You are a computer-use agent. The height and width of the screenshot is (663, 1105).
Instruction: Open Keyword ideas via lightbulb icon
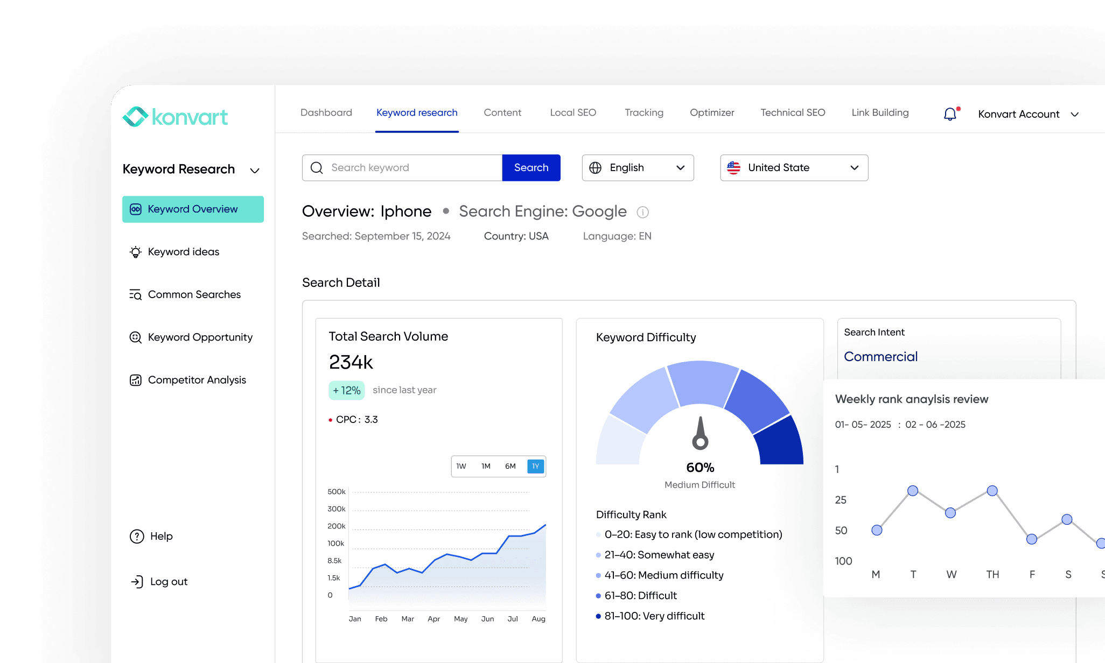(136, 252)
